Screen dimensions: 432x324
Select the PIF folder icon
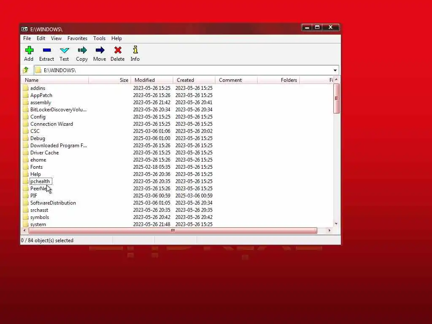26,195
